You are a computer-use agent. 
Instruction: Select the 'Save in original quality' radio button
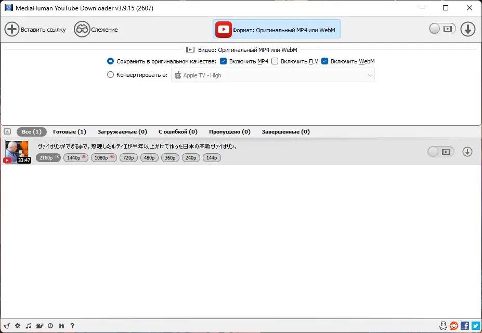(x=110, y=61)
